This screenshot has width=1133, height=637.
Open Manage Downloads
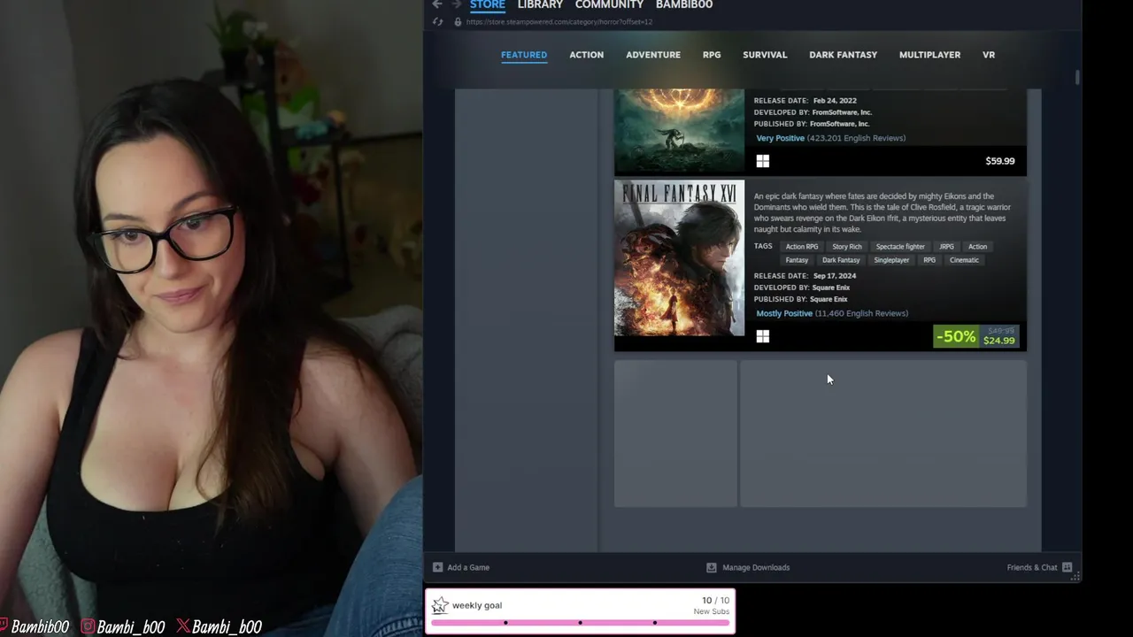point(756,567)
